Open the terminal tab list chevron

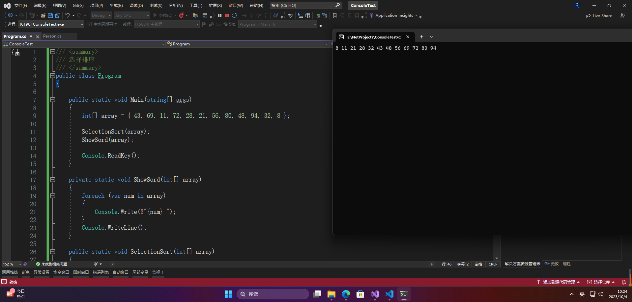pyautogui.click(x=431, y=37)
